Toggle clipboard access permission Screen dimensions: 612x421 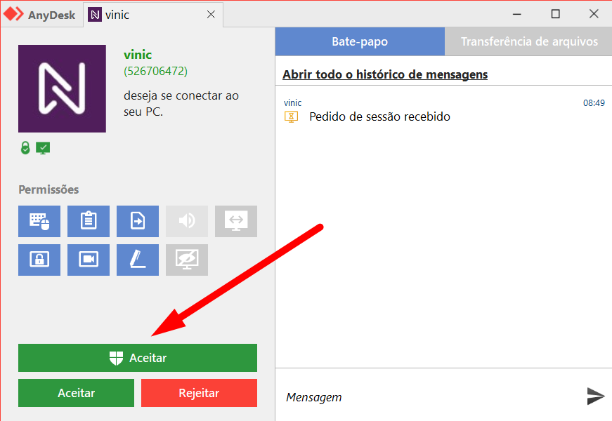click(89, 221)
